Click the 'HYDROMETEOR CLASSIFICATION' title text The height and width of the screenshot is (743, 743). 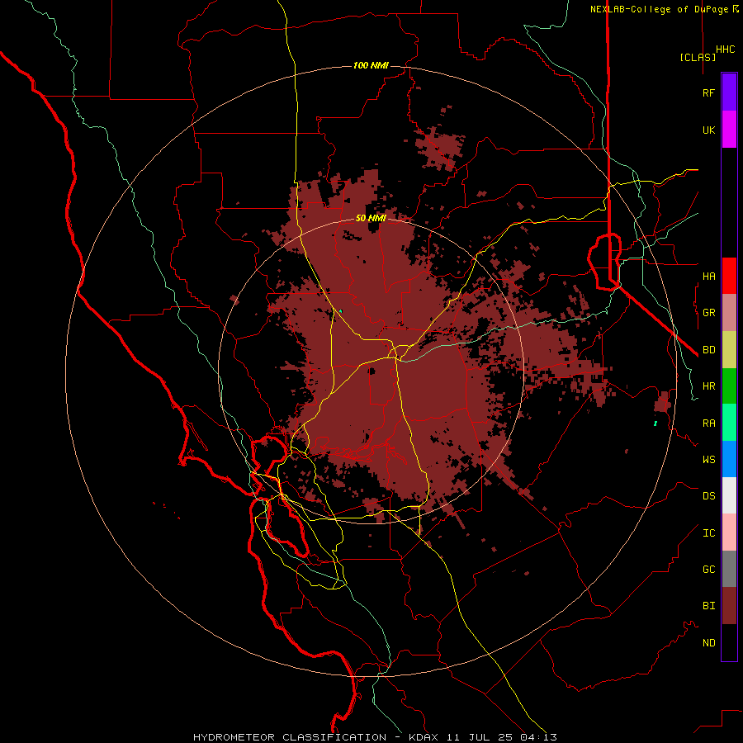(290, 737)
